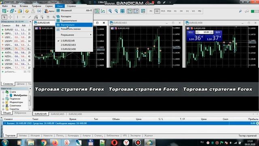Activate window 2 EURUSD,M15 in menu
The height and width of the screenshot is (146, 259).
(74, 45)
